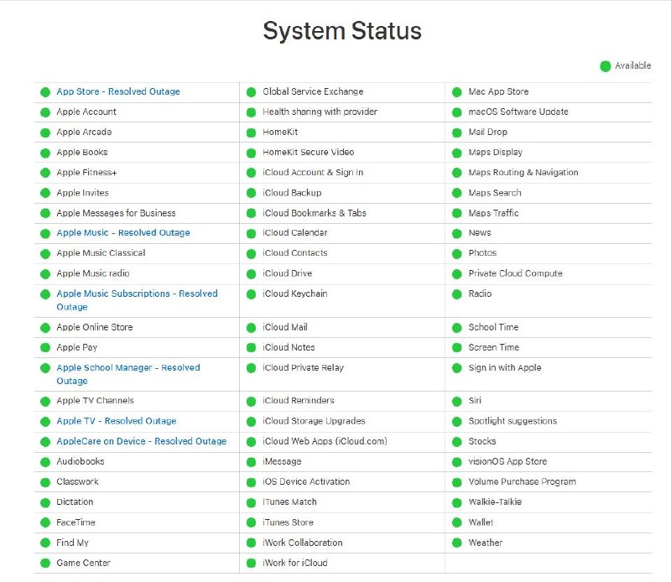
Task: Select the iCloud Private Relay entry
Action: [x=304, y=368]
